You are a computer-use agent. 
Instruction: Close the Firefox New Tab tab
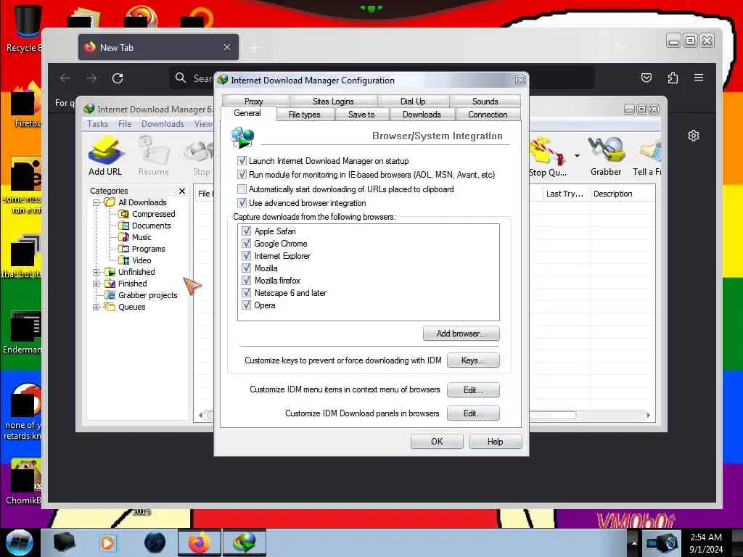227,47
